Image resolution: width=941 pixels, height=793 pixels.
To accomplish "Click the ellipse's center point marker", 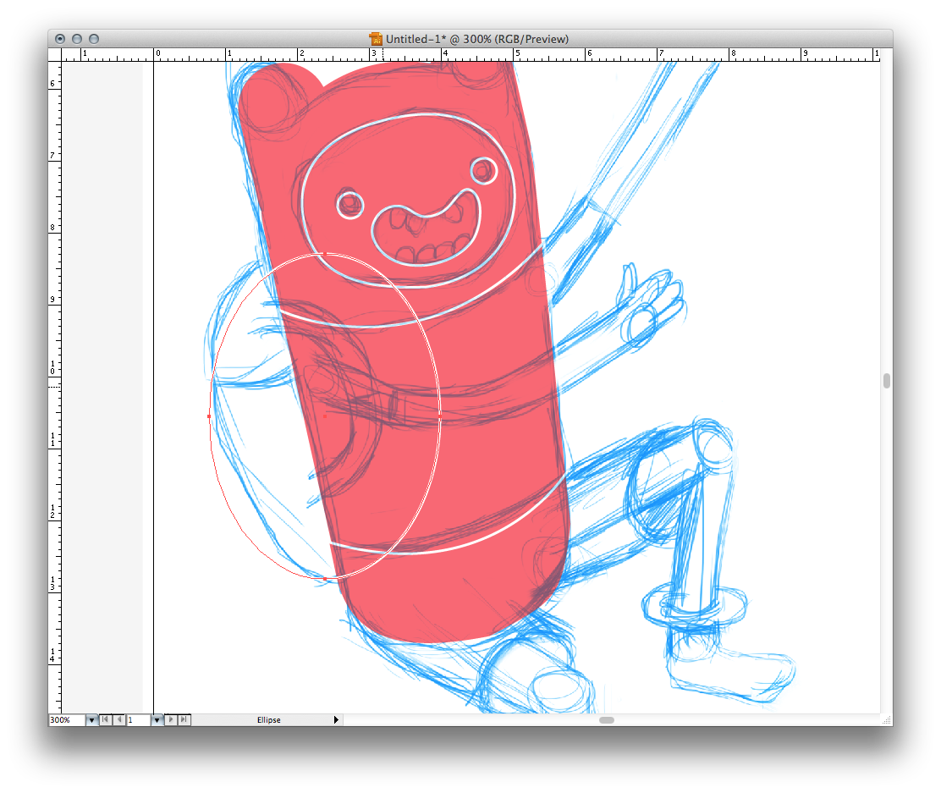I will point(325,416).
